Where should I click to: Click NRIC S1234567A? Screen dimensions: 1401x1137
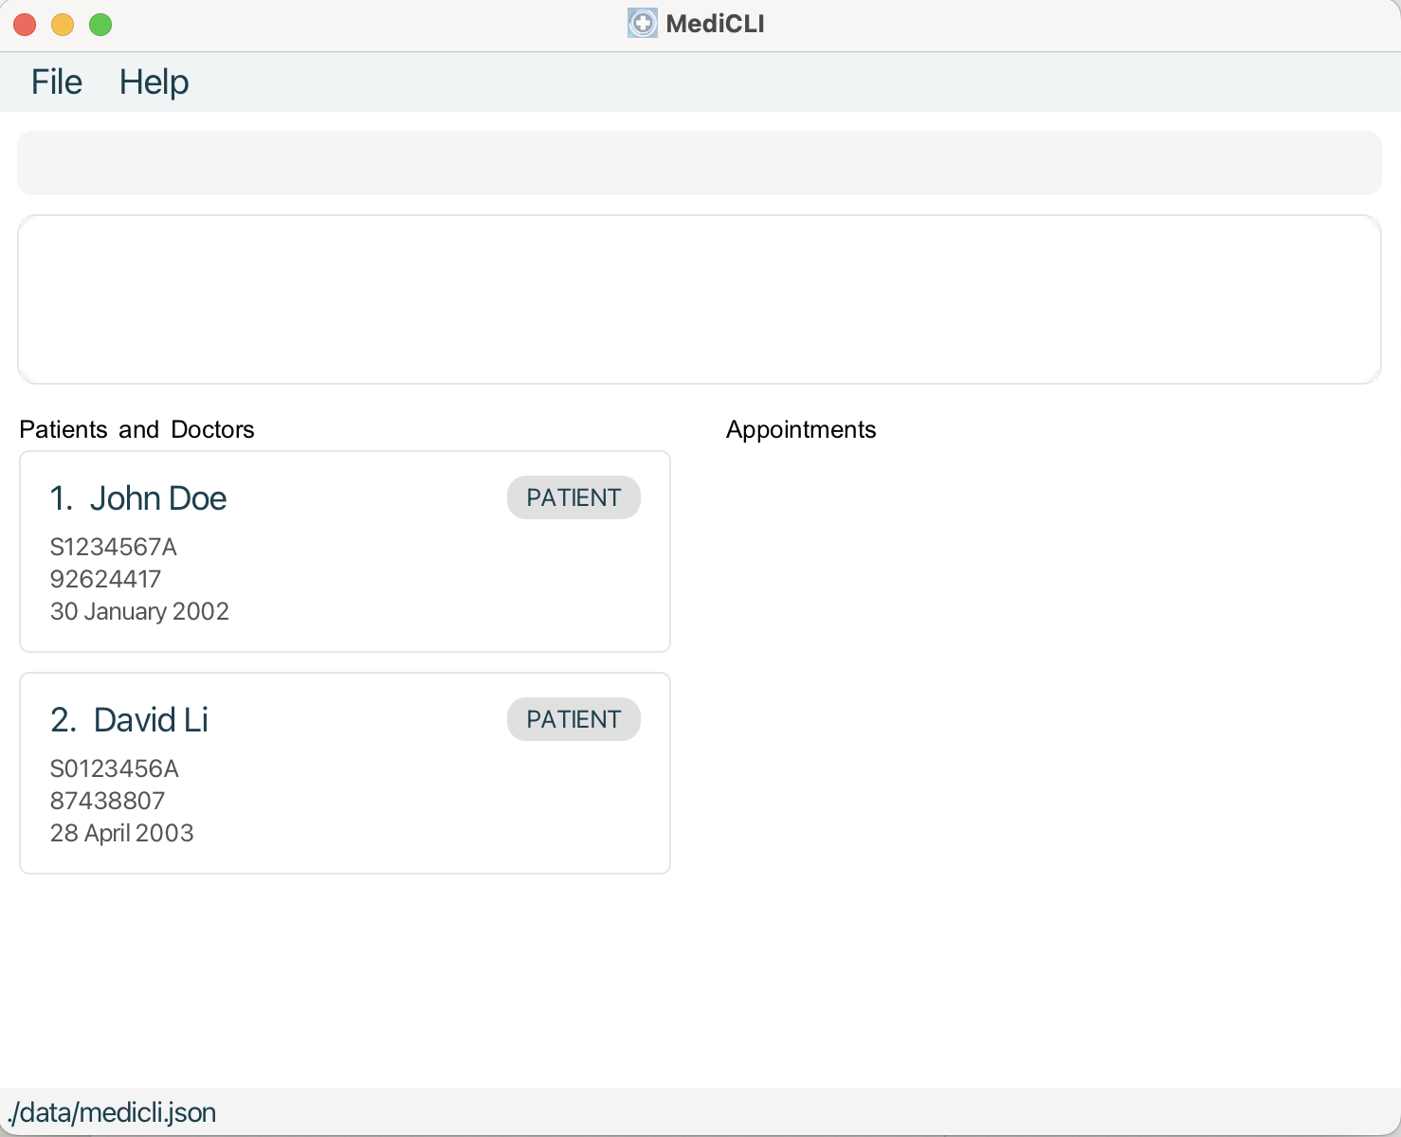pyautogui.click(x=114, y=547)
